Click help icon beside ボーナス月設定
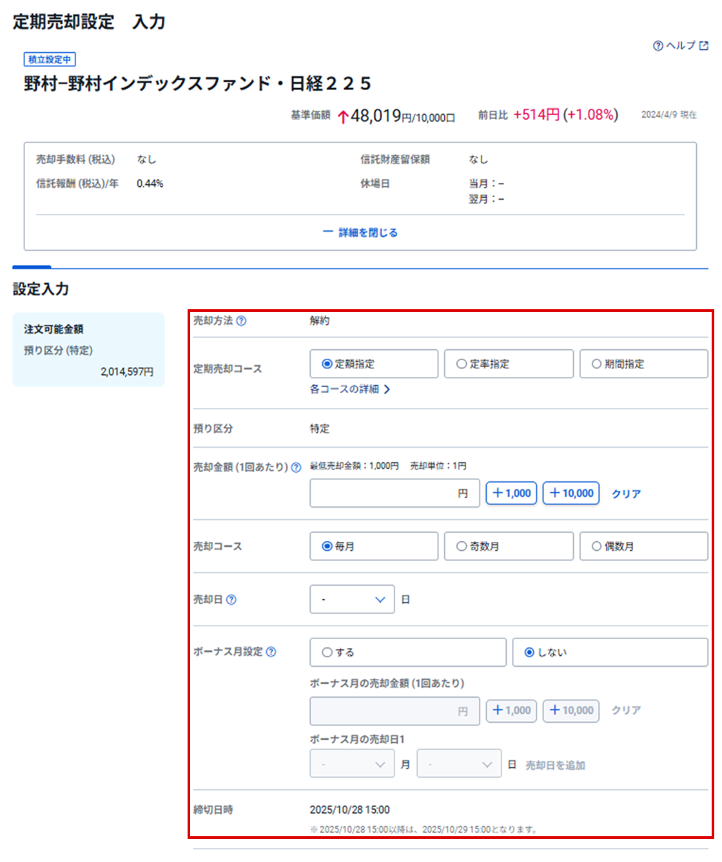 [271, 652]
